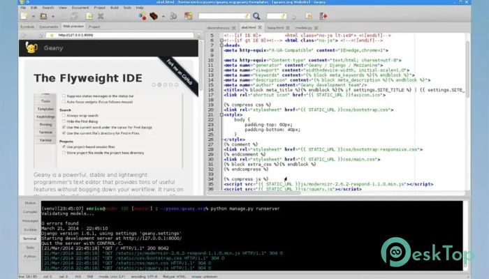
Task: Collapse the head fold marker at line 7
Action: point(221,45)
